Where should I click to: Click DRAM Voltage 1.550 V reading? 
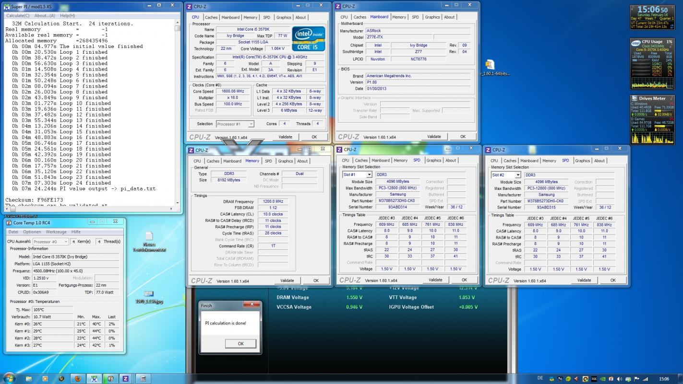(x=354, y=298)
